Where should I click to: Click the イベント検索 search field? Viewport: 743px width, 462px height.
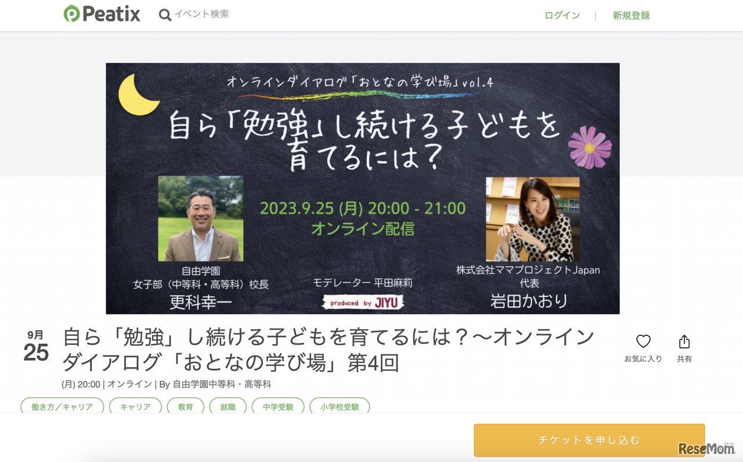click(203, 15)
